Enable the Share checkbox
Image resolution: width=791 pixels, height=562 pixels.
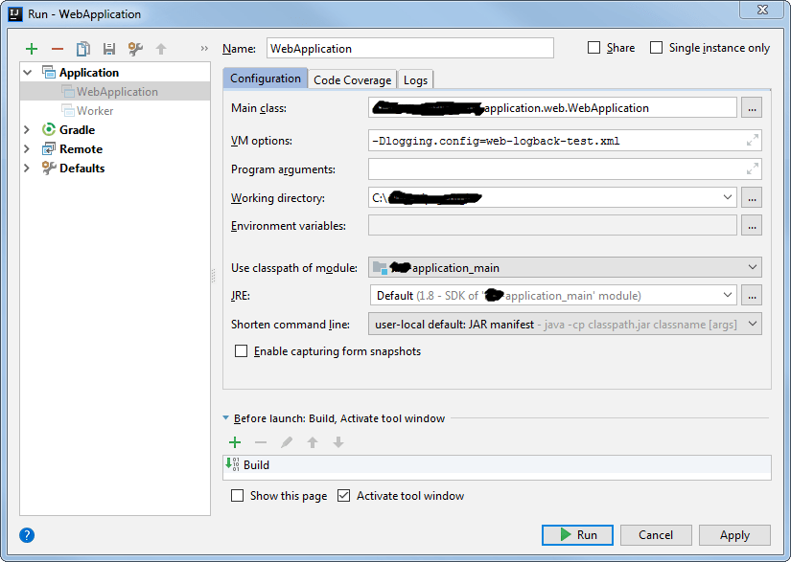pyautogui.click(x=593, y=48)
